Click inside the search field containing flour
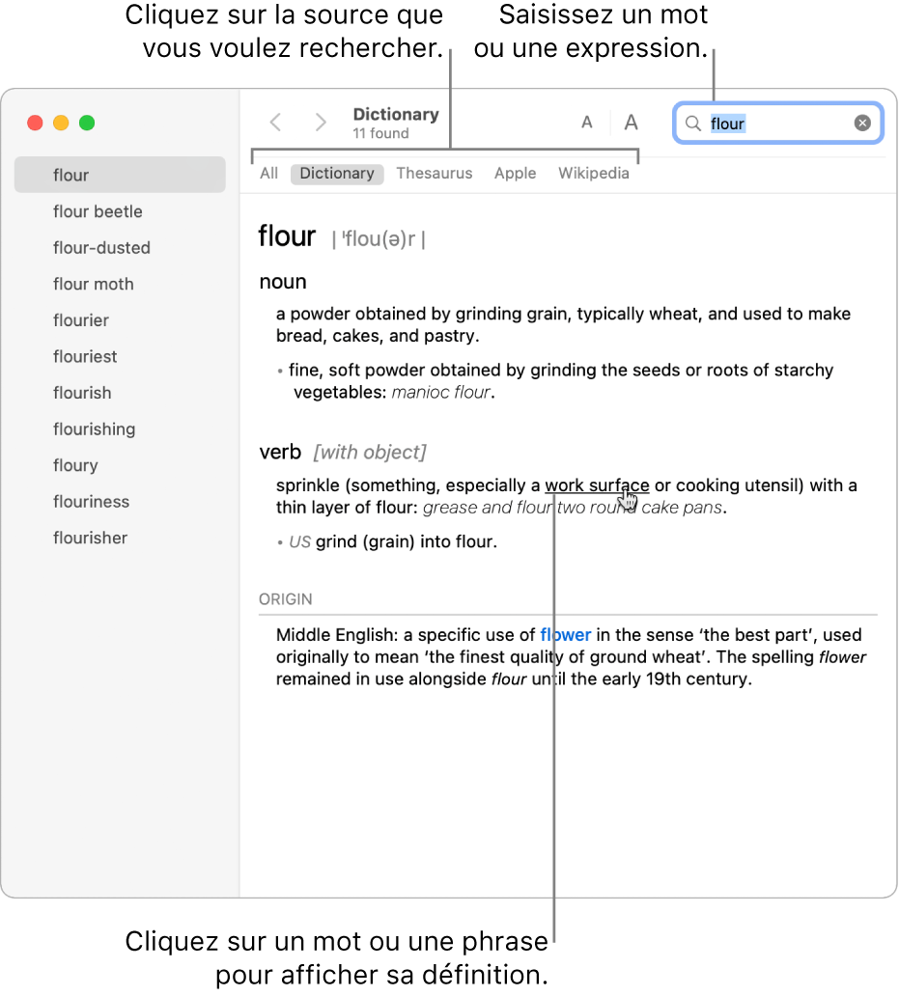The image size is (899, 996). (778, 124)
